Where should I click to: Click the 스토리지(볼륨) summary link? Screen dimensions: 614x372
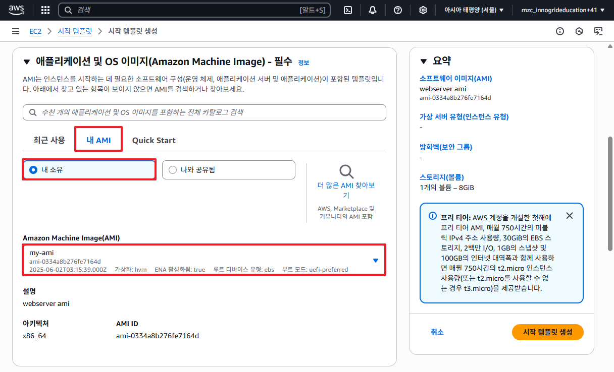pos(442,177)
